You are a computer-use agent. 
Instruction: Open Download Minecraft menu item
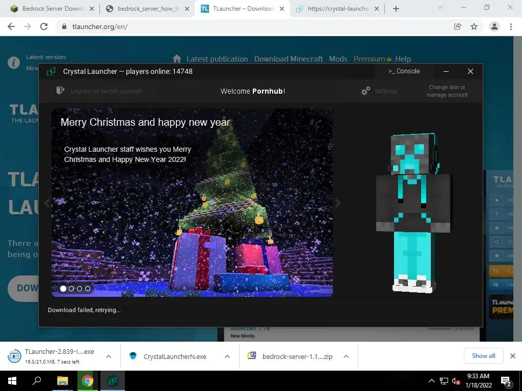(x=289, y=59)
